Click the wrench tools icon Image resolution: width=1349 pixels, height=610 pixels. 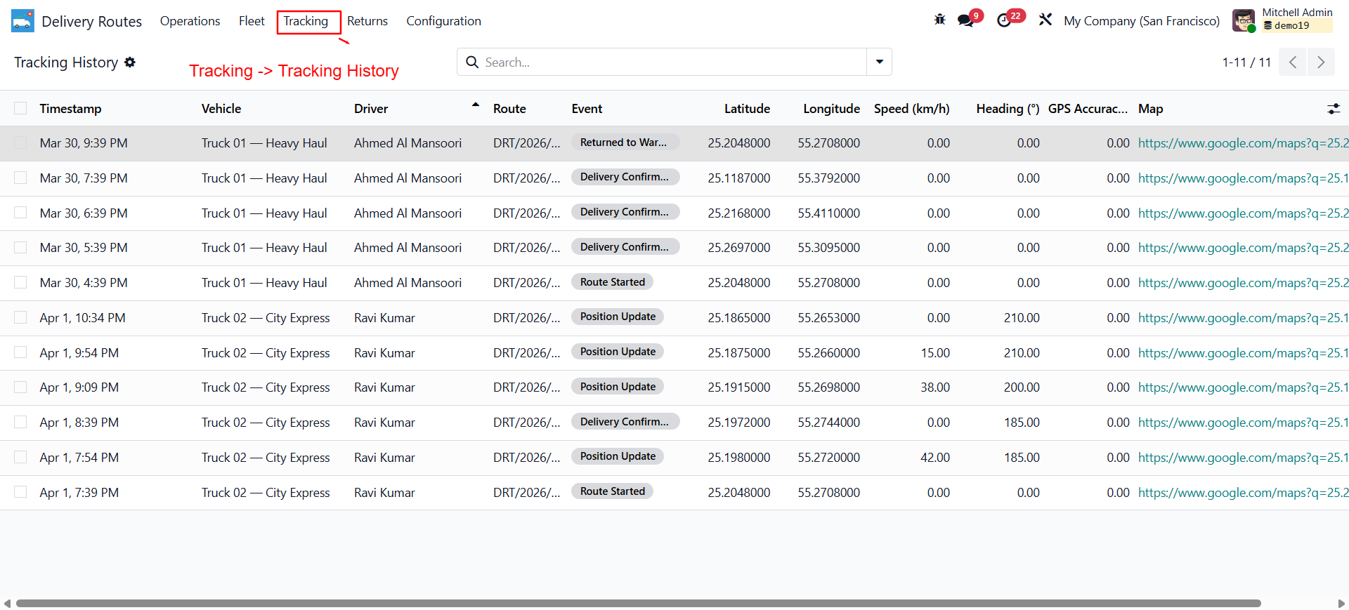pyautogui.click(x=1045, y=20)
